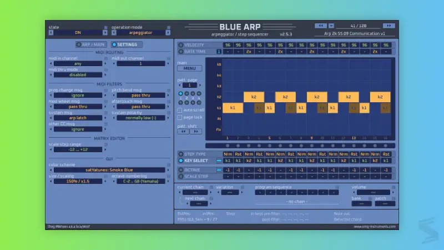This screenshot has height=250, width=444.
Task: Switch to the SETTINGS tab
Action: (x=127, y=44)
